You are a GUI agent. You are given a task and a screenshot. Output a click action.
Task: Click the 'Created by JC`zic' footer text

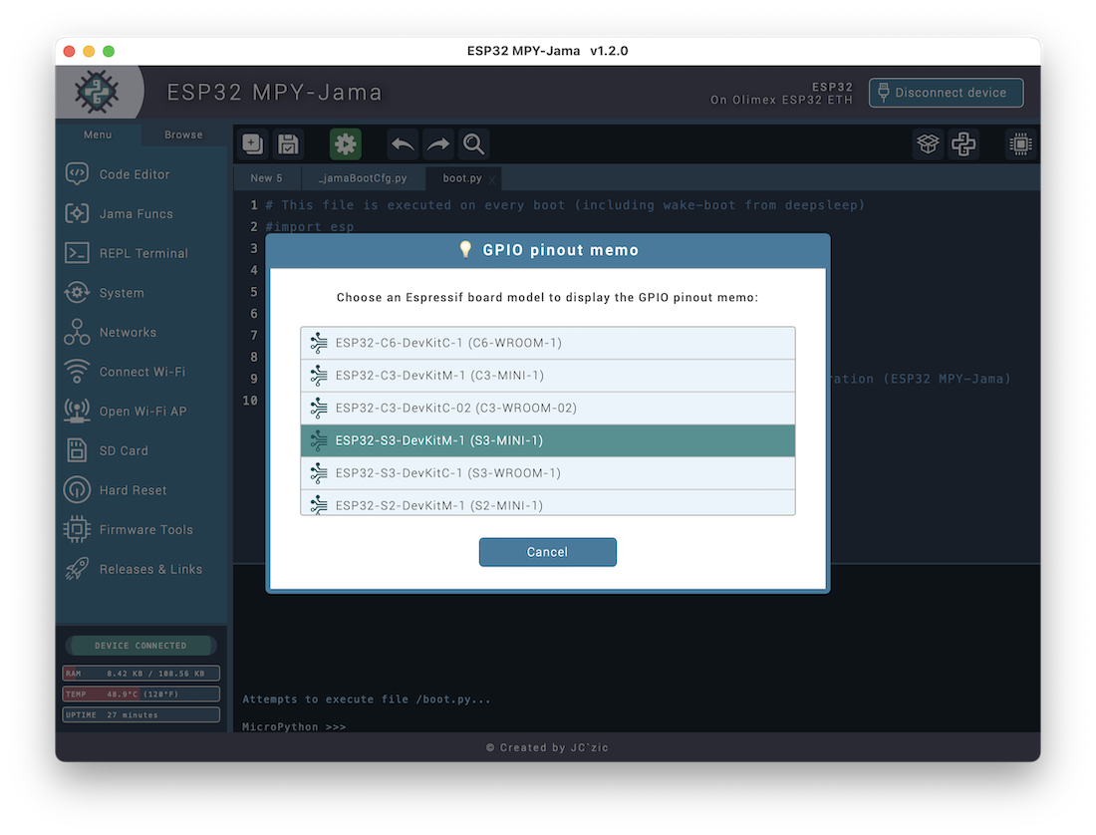click(x=547, y=747)
